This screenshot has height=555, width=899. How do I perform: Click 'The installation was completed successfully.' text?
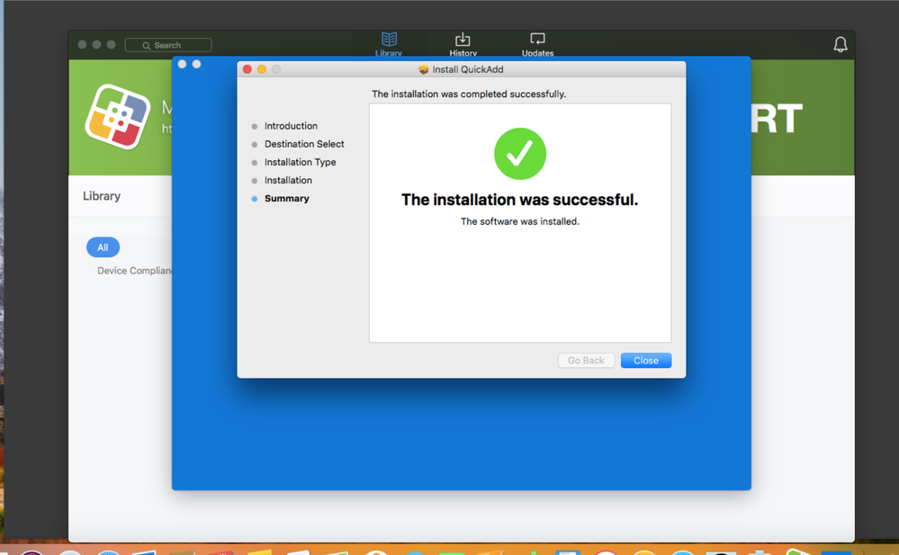pos(469,94)
